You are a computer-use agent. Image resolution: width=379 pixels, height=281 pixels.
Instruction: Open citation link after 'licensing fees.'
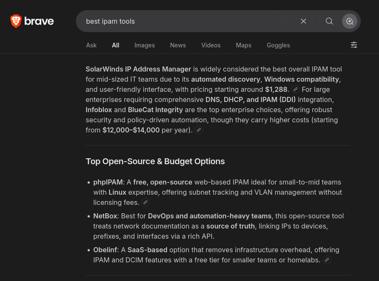(145, 202)
